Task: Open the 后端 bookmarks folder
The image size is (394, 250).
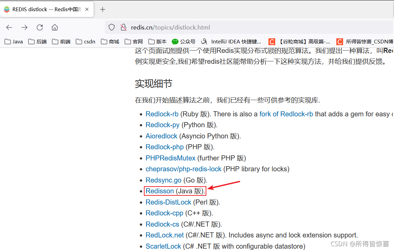Action: [x=38, y=41]
